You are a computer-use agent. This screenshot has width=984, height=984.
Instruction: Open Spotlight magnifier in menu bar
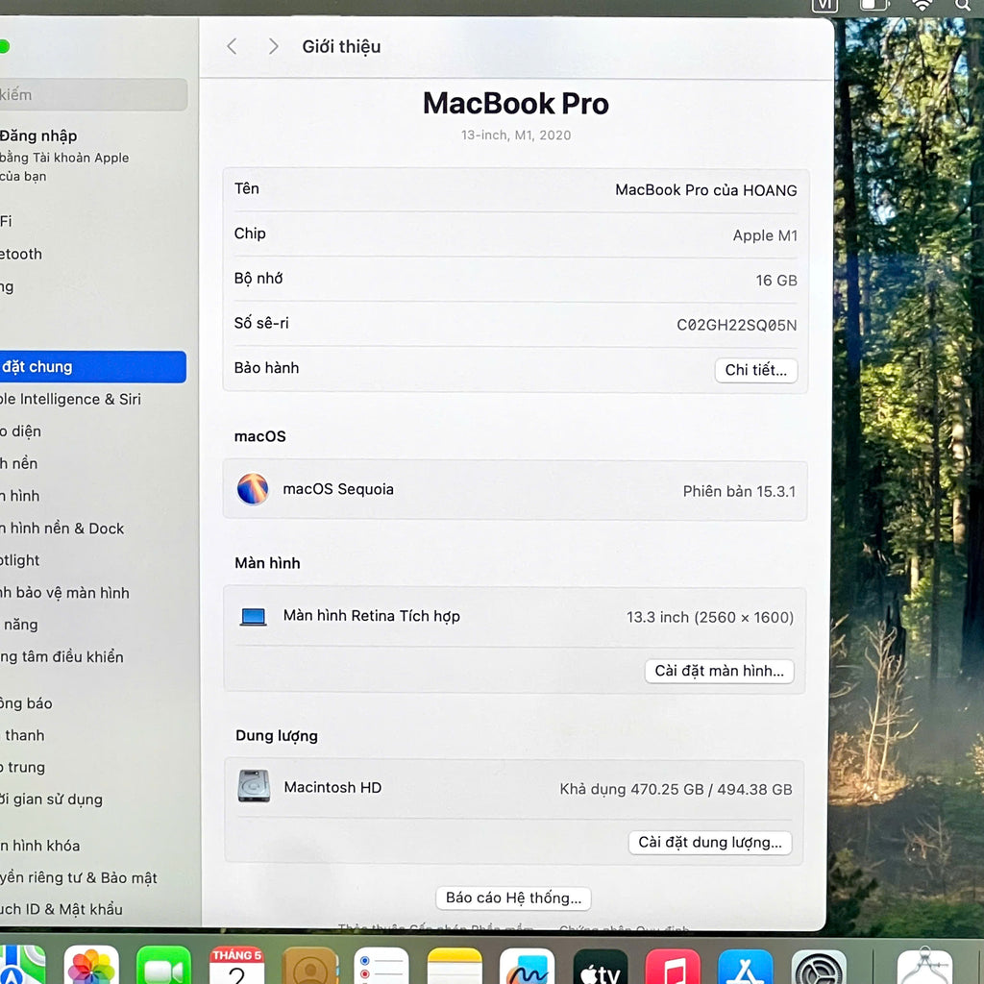click(963, 5)
